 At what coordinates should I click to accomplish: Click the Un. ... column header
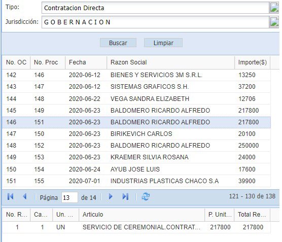pos(65,215)
